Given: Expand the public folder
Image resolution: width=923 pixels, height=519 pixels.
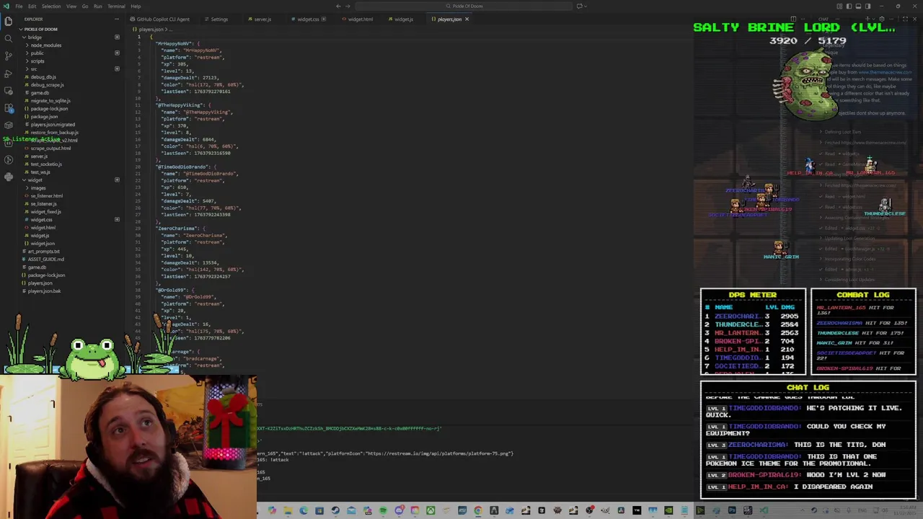Looking at the screenshot, I should (x=37, y=53).
